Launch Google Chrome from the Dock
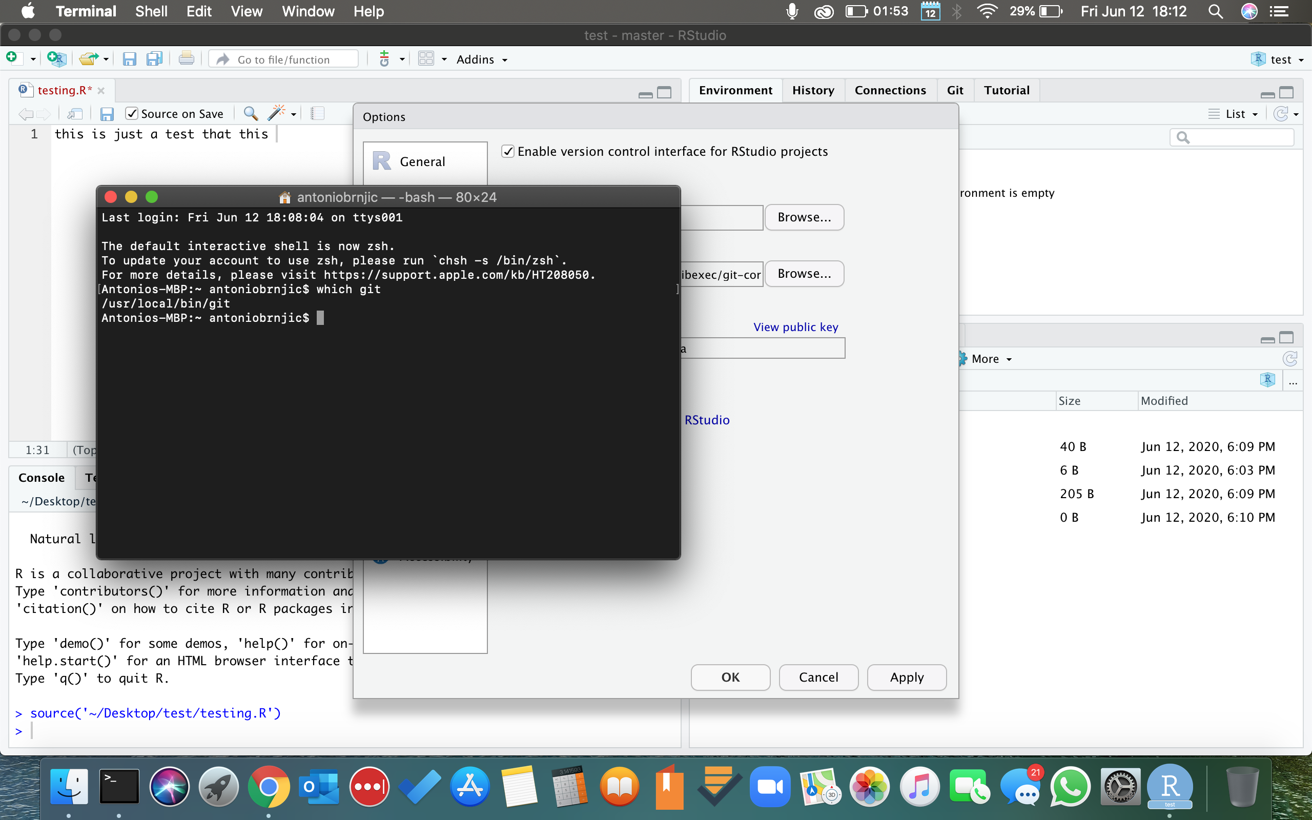 pos(270,786)
